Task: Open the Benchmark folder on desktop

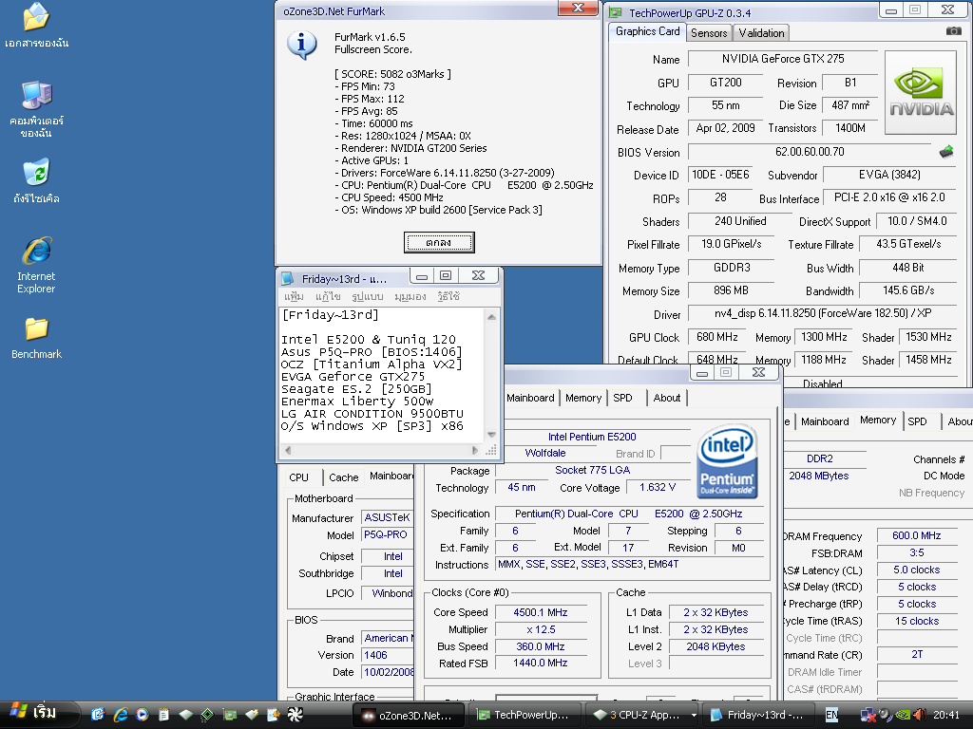Action: click(x=36, y=337)
